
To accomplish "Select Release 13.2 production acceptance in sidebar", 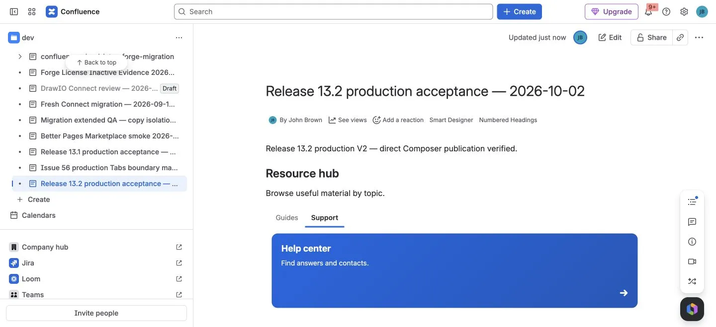I will (99, 184).
